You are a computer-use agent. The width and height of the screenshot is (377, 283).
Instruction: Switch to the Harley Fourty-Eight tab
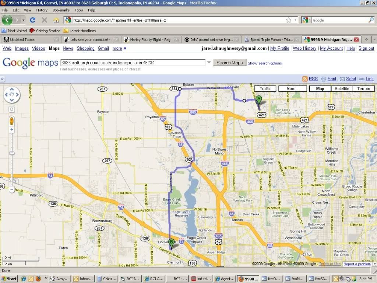pos(151,39)
